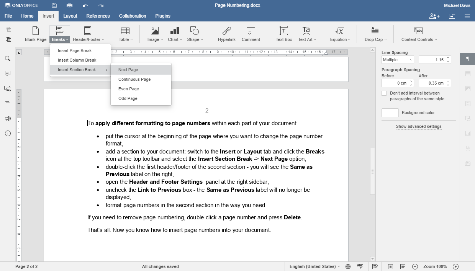Open the About info icon

pyautogui.click(x=8, y=134)
